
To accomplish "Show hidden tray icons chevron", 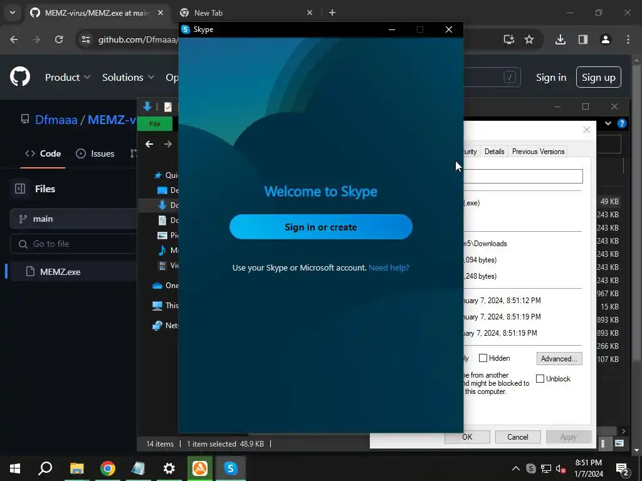I will (x=516, y=468).
